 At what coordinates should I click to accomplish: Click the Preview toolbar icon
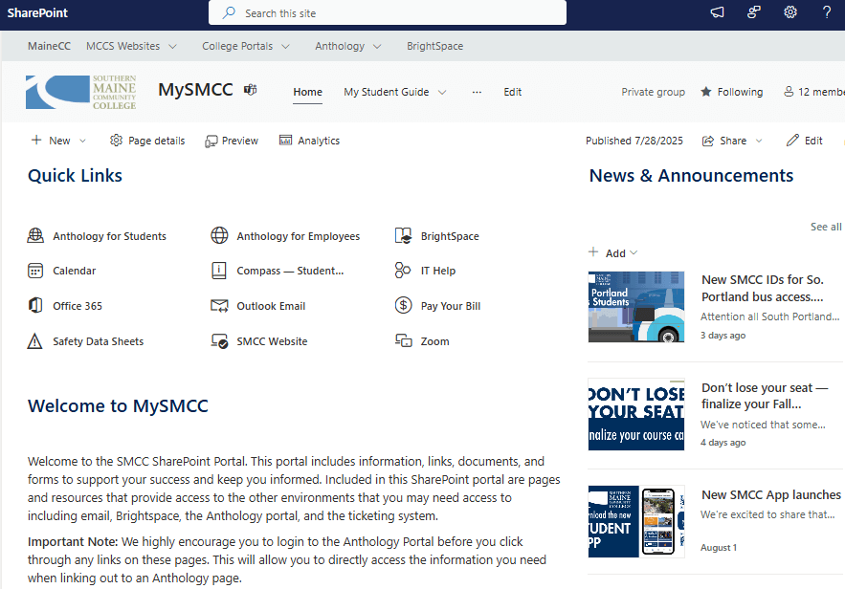(x=211, y=142)
